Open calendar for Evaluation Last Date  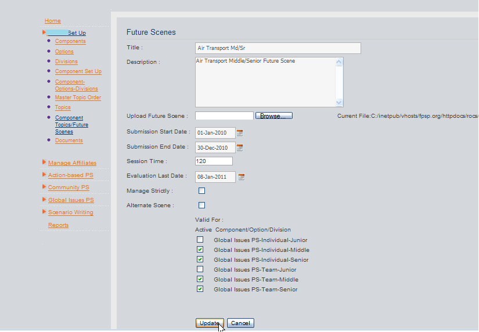point(242,177)
